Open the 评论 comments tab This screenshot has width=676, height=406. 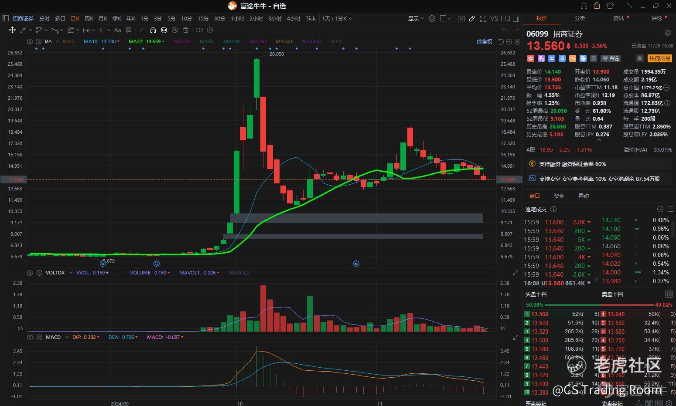tap(657, 18)
